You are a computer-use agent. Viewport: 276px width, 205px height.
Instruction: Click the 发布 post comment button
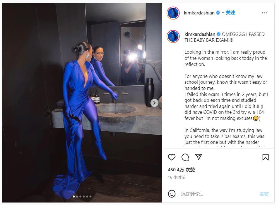pyautogui.click(x=264, y=194)
